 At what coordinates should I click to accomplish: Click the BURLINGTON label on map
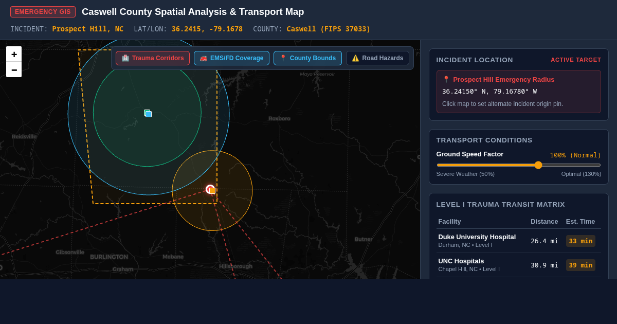tap(109, 257)
